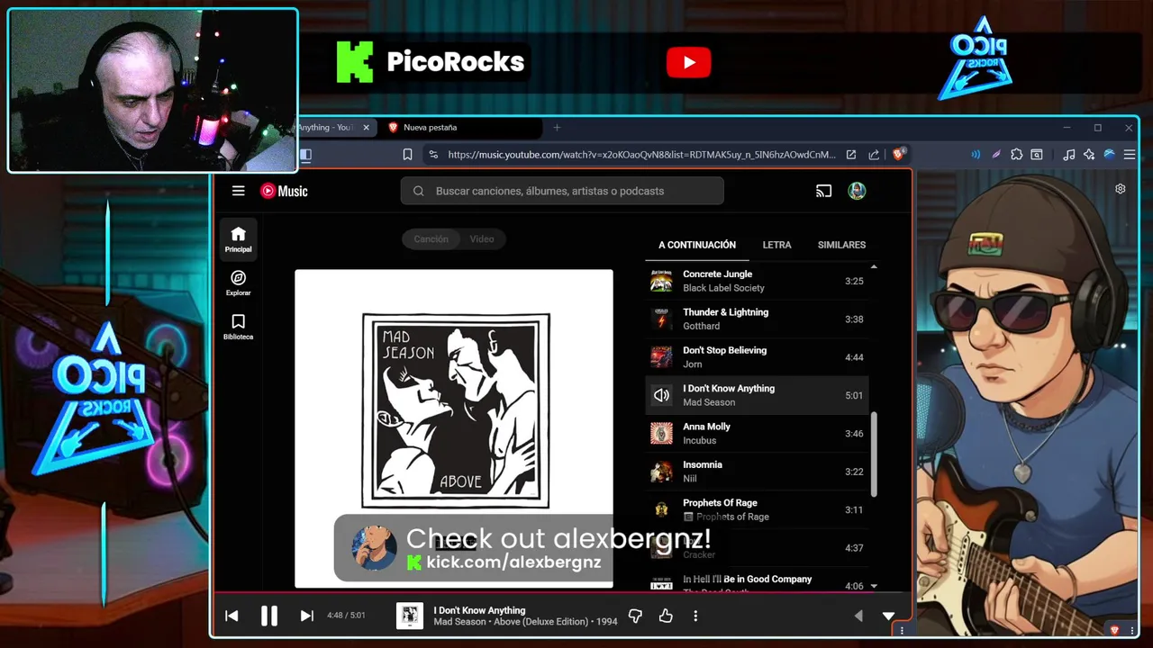Open the browser main hamburger menu

point(1129,155)
